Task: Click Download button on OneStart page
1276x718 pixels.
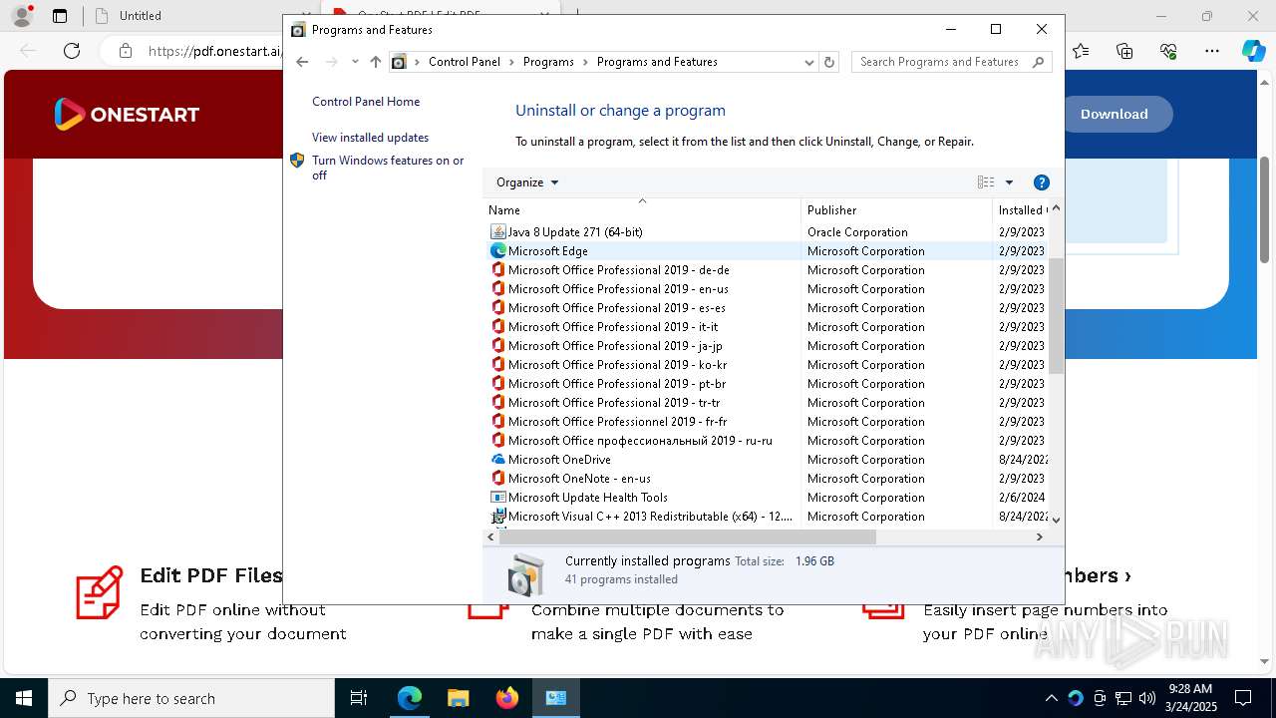Action: pyautogui.click(x=1114, y=114)
